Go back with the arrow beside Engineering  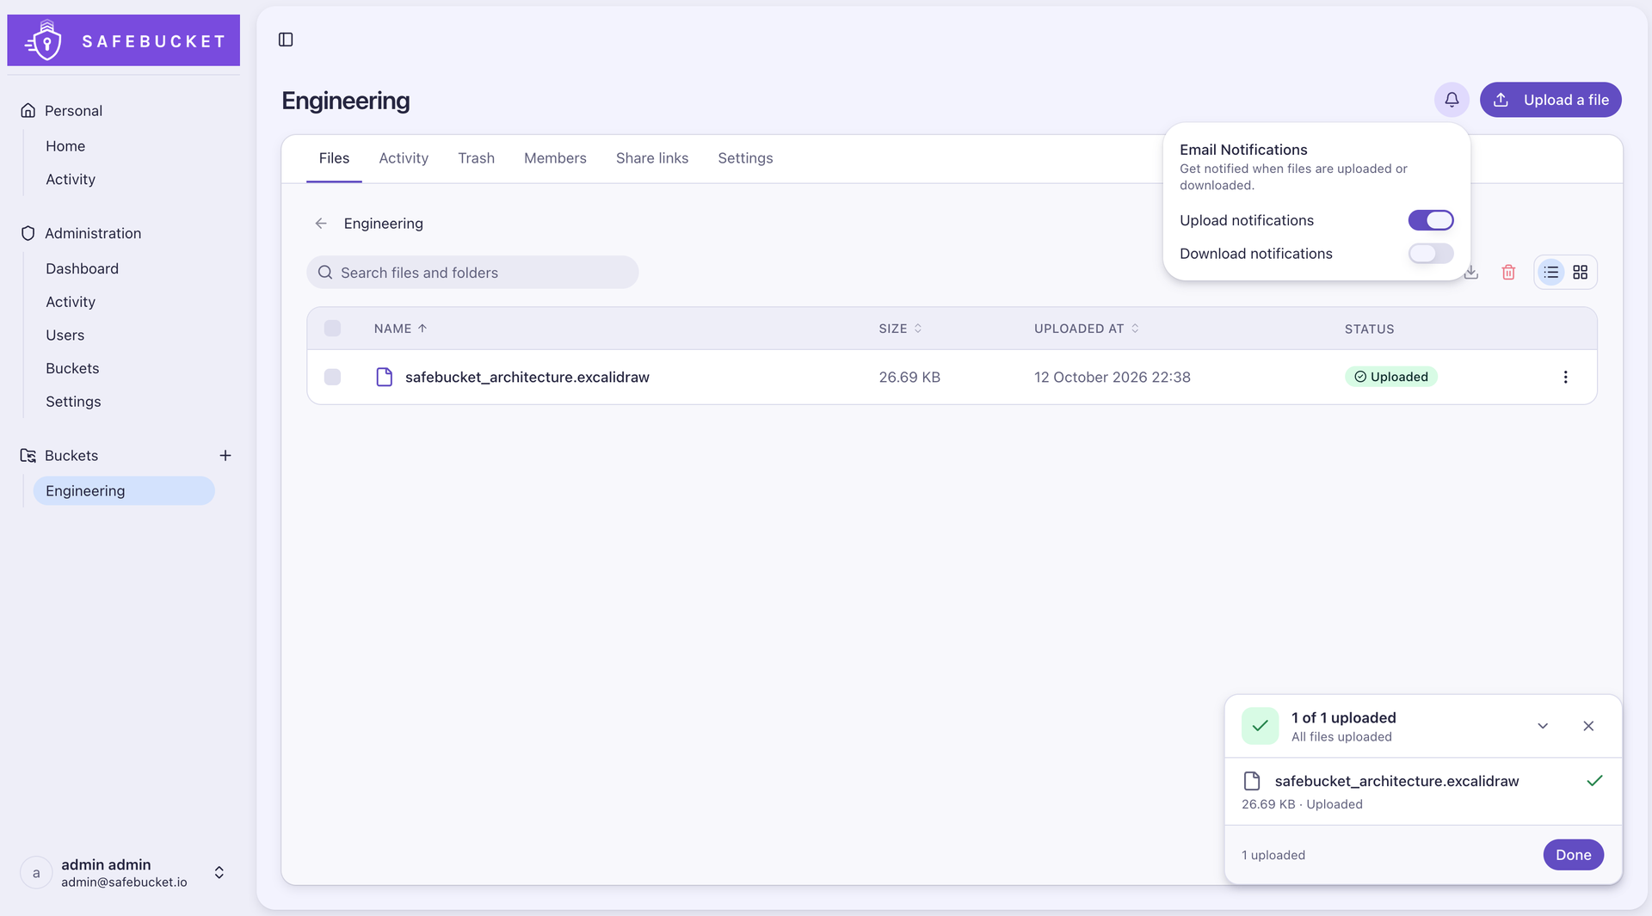[x=321, y=224]
